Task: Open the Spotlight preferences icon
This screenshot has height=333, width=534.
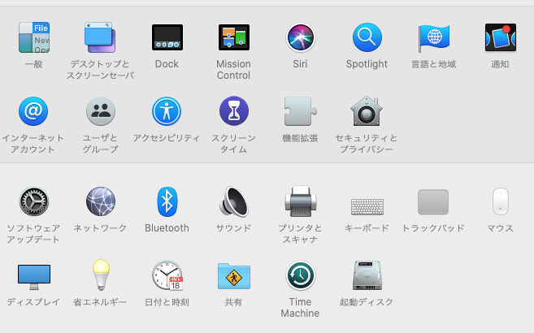Action: 367,37
